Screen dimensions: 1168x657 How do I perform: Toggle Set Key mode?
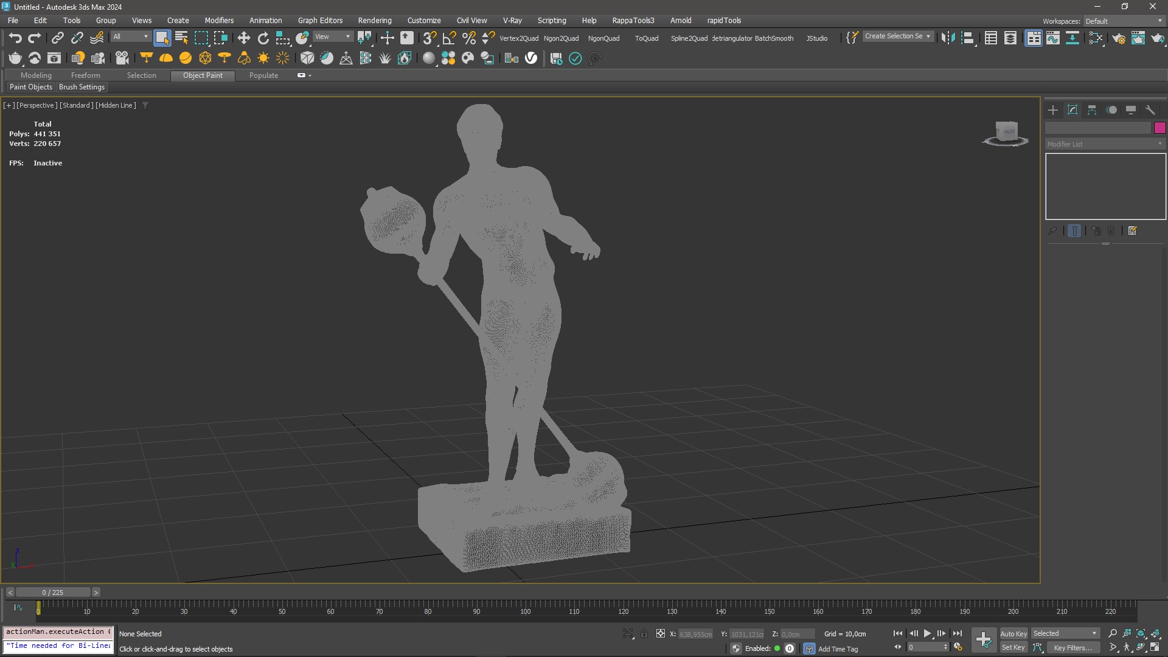click(x=1013, y=647)
